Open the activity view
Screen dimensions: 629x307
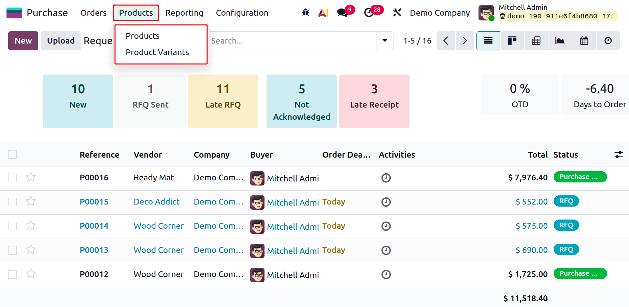click(608, 41)
